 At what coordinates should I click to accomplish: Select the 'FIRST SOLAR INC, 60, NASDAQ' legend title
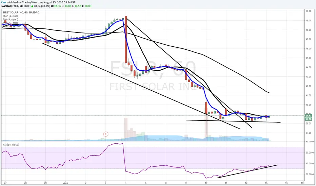point(21,13)
